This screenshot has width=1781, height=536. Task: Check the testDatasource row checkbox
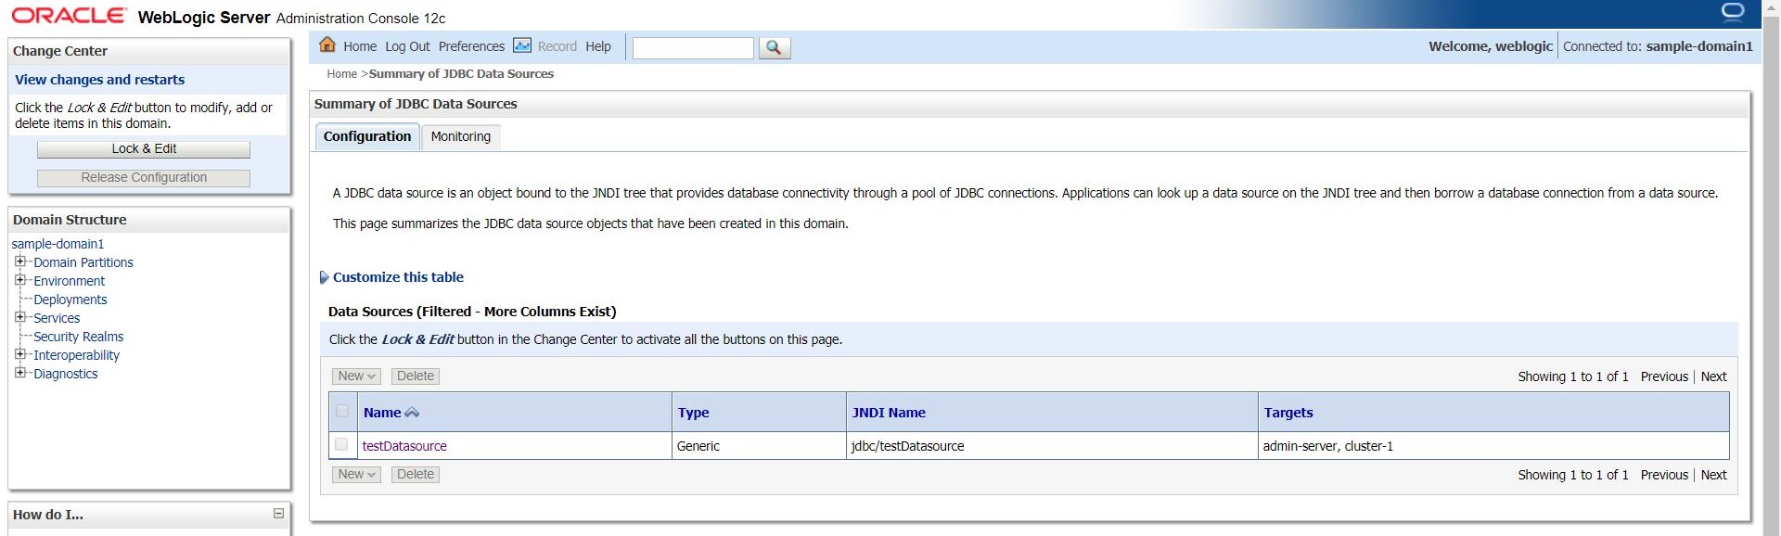coord(341,445)
